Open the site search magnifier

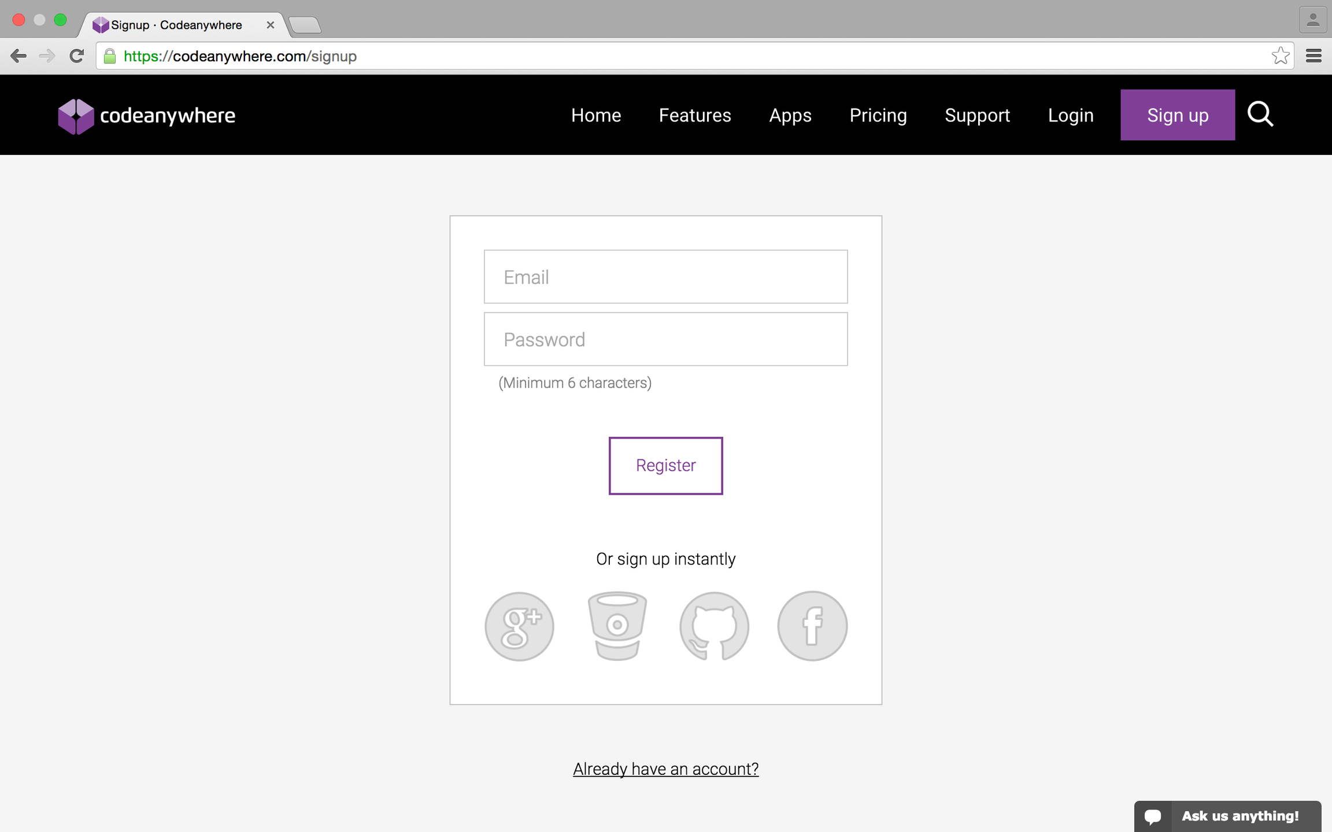pos(1260,114)
